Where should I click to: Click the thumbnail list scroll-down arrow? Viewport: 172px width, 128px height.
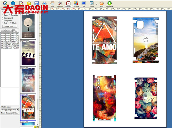(x=38, y=124)
